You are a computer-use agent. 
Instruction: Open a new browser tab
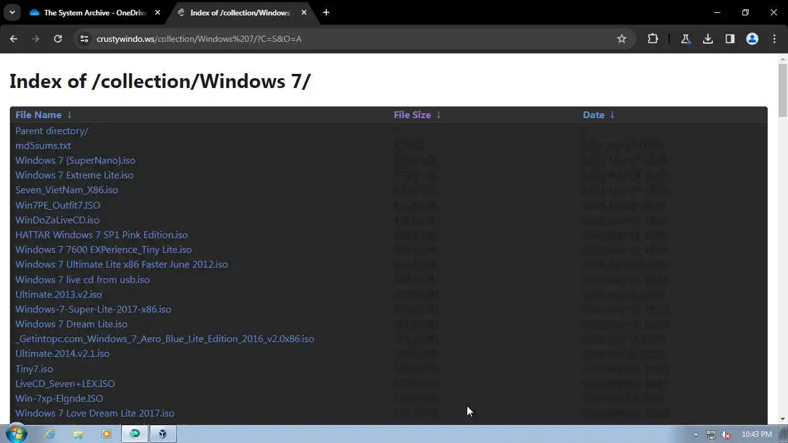[326, 12]
